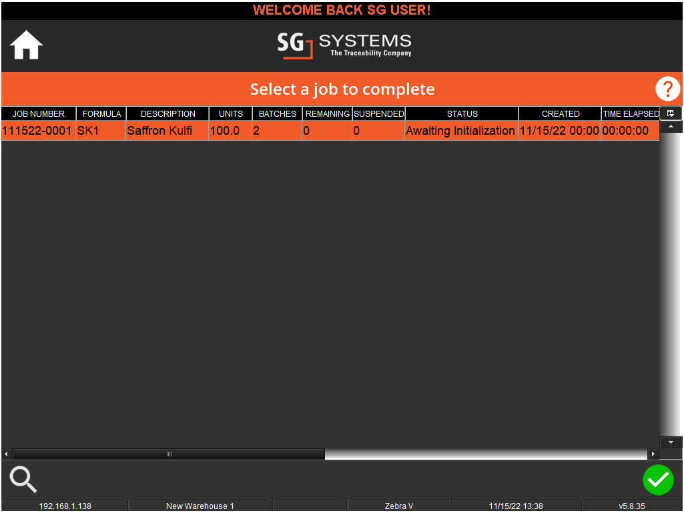The image size is (684, 513).
Task: Click the SG Systems logo
Action: tap(344, 46)
